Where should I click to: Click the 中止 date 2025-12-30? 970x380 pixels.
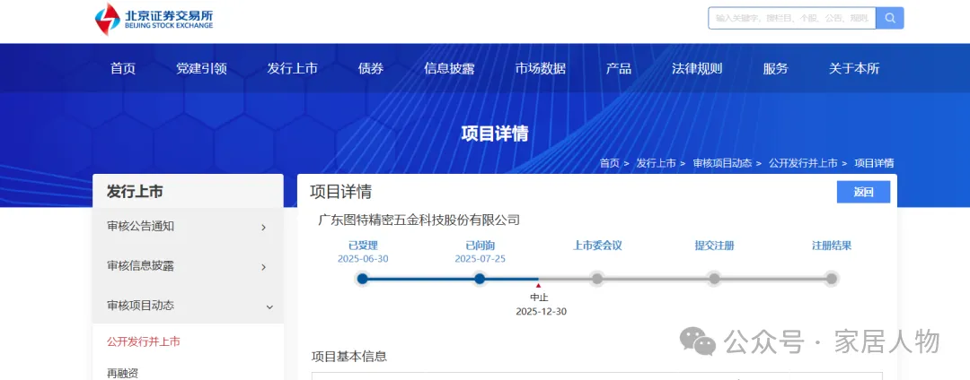coord(542,312)
